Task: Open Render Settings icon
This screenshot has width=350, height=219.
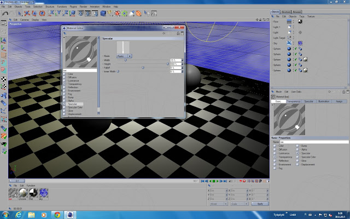Action: tap(95, 13)
